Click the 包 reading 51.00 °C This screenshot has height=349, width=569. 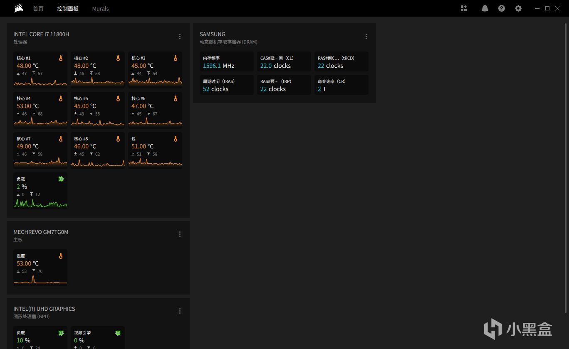point(142,146)
